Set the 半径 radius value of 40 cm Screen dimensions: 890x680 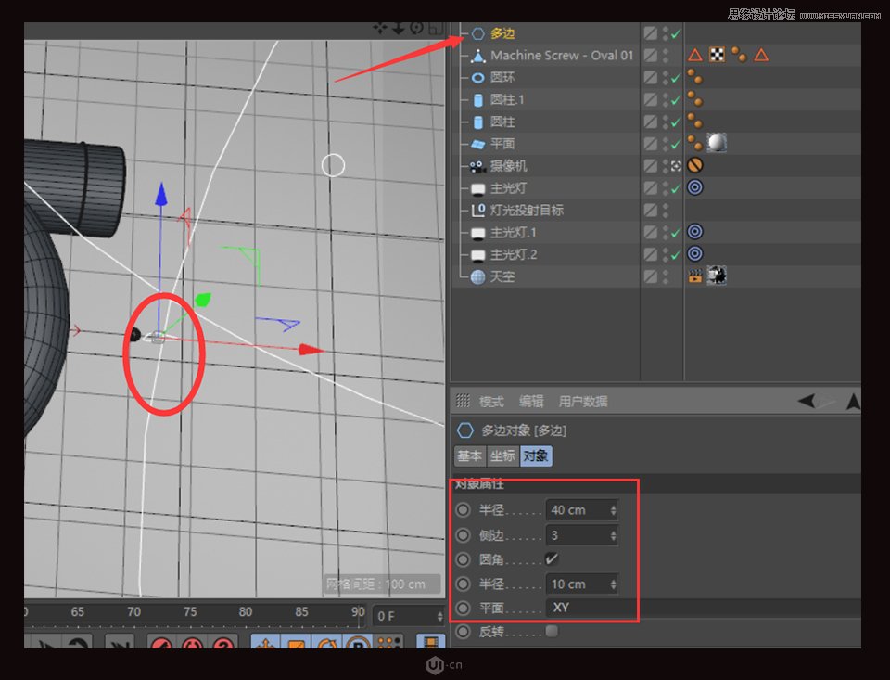click(573, 509)
